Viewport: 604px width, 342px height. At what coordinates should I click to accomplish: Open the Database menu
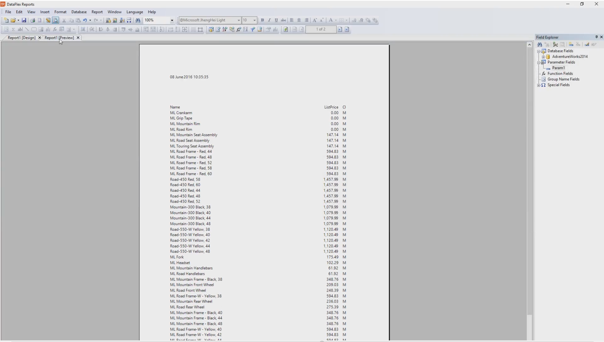pos(79,12)
